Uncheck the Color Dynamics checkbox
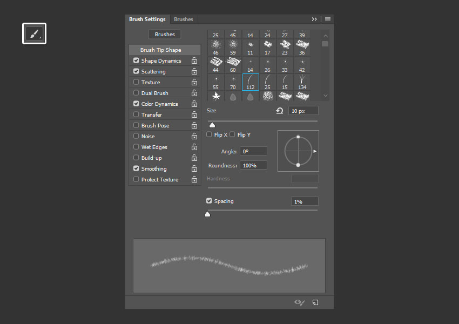The image size is (459, 324). [136, 104]
